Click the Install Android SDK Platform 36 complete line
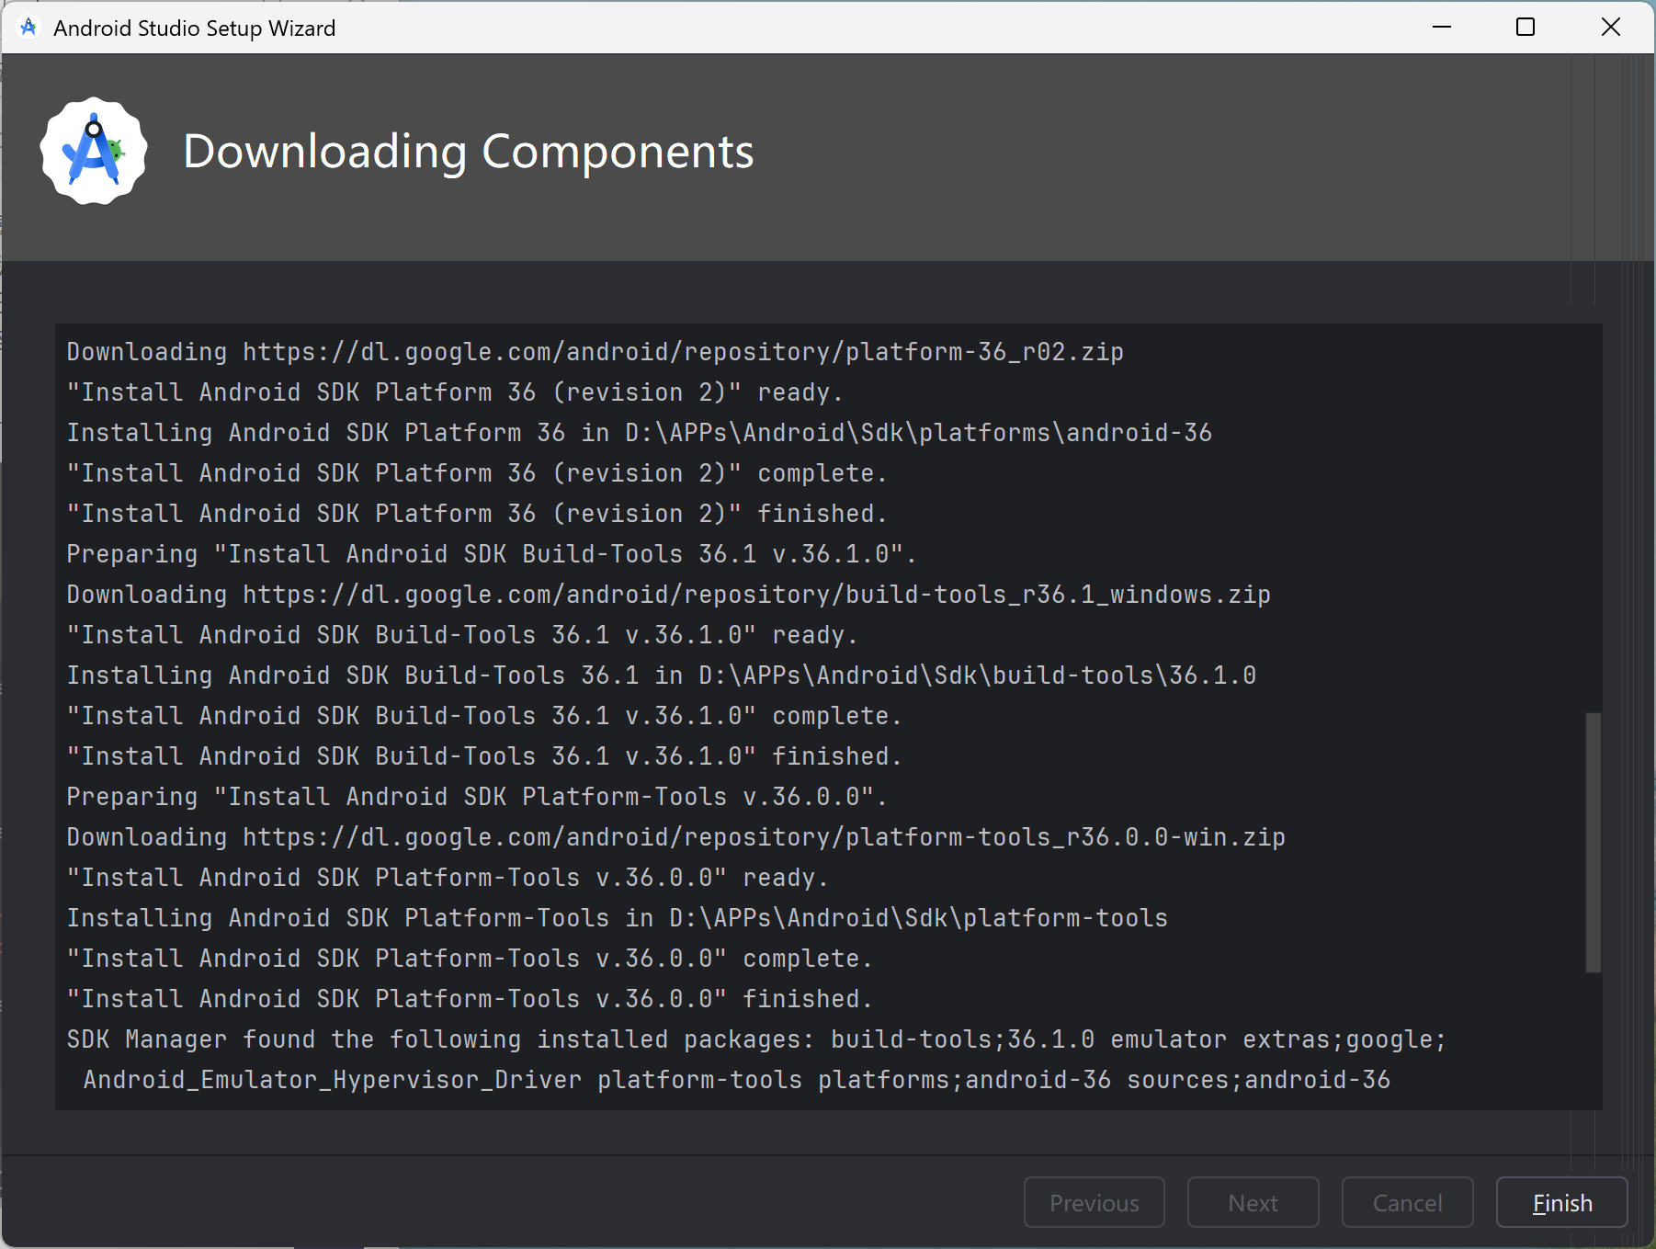This screenshot has height=1249, width=1656. coord(476,472)
